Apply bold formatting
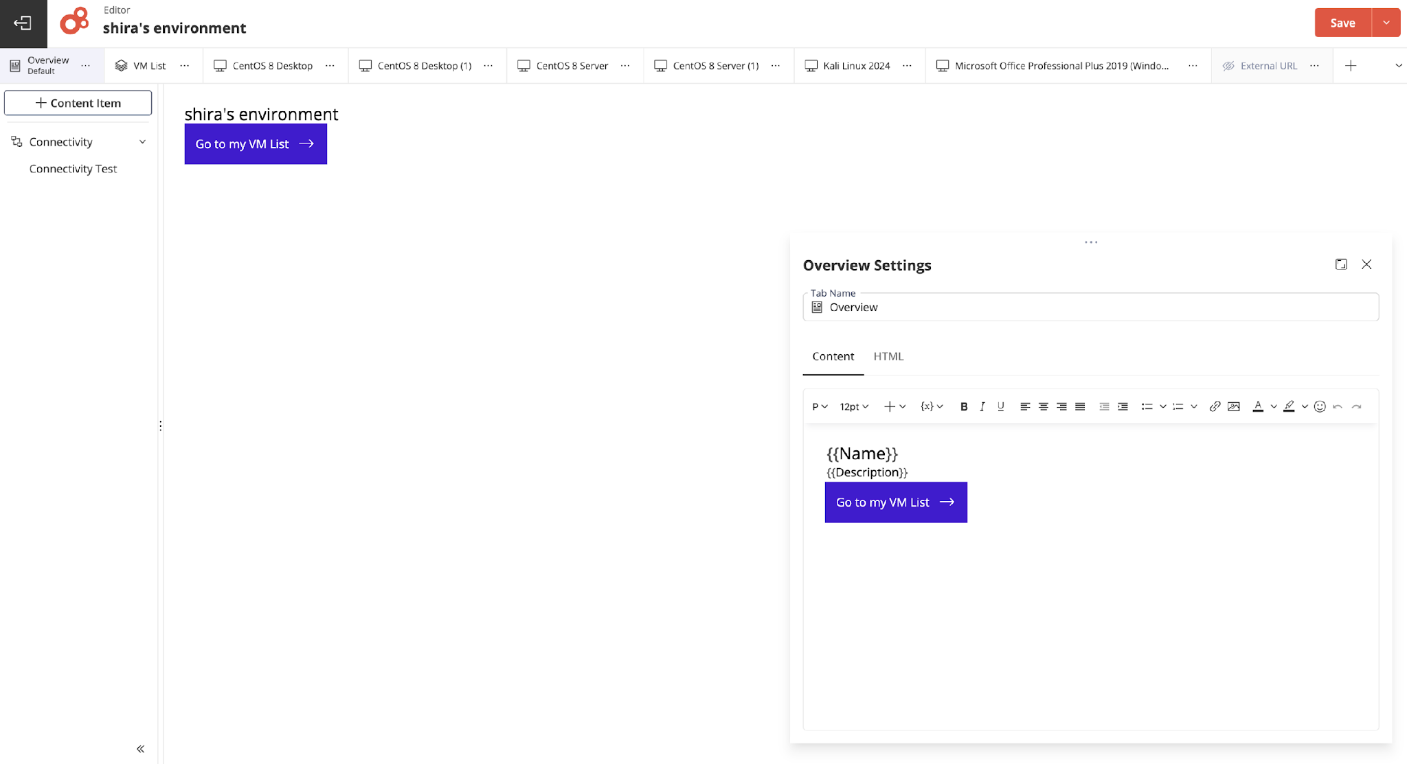Image resolution: width=1407 pixels, height=764 pixels. [964, 406]
